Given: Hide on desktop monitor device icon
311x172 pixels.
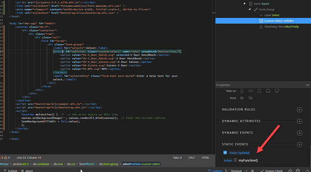Looking at the screenshot, I should (x=277, y=91).
